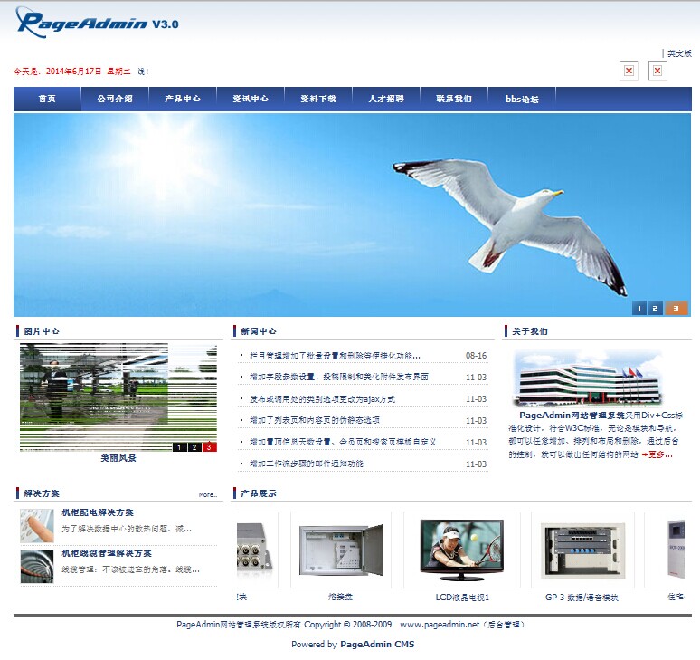Open the 公司介绍 menu item
The image size is (700, 660).
(115, 99)
